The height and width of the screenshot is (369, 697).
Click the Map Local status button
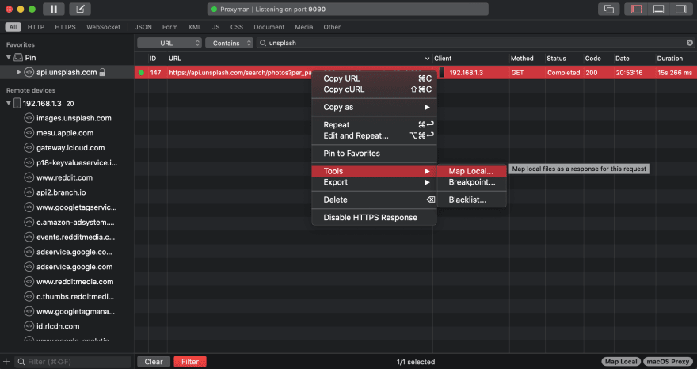621,361
